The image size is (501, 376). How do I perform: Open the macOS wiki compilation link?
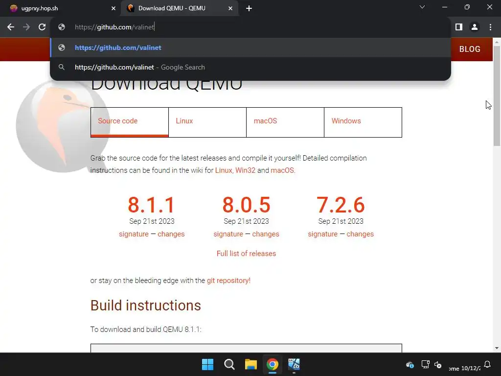[x=282, y=170]
